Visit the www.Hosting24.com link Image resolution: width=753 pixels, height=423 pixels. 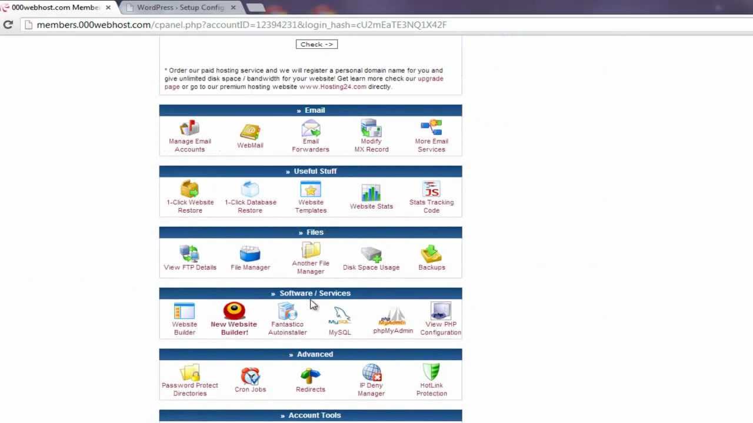[332, 87]
